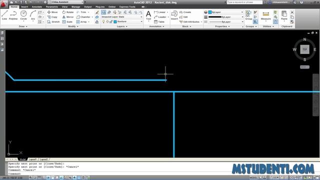Click the Plot printer icon in quick access

tap(45, 2)
